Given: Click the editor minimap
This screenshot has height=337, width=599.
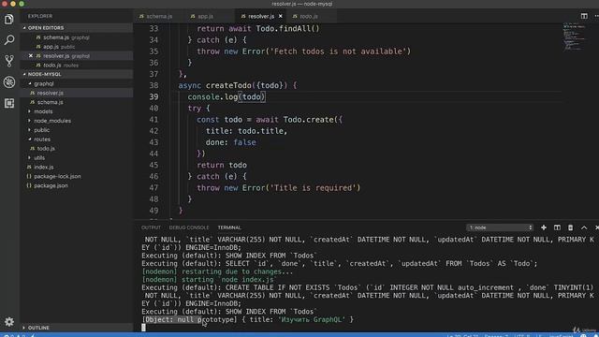Looking at the screenshot, I should (575, 37).
